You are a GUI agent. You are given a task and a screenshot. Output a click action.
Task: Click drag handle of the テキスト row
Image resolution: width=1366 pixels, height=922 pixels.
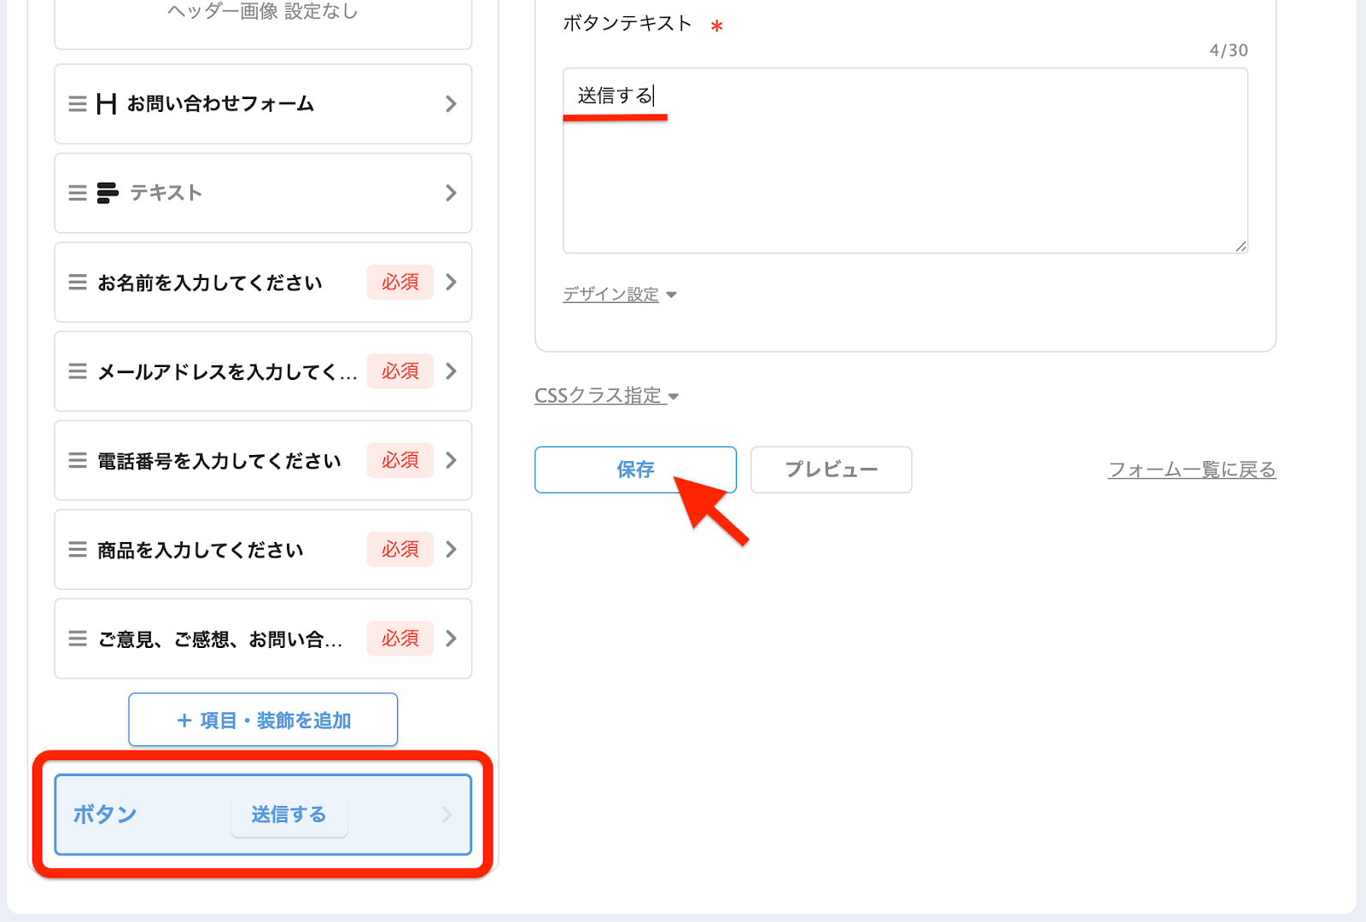pyautogui.click(x=78, y=193)
